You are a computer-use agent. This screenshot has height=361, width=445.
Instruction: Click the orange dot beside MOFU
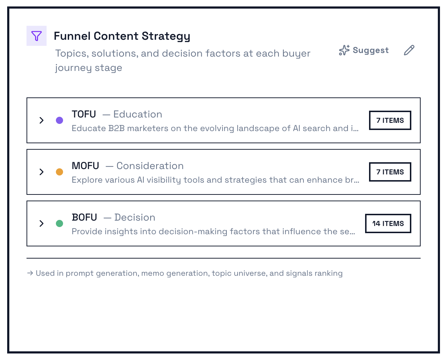59,172
